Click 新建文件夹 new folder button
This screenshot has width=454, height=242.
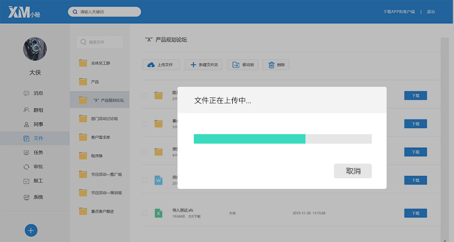203,65
